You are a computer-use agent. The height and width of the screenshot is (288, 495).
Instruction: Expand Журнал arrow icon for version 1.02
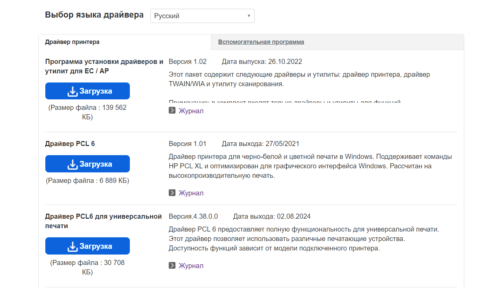(x=172, y=110)
